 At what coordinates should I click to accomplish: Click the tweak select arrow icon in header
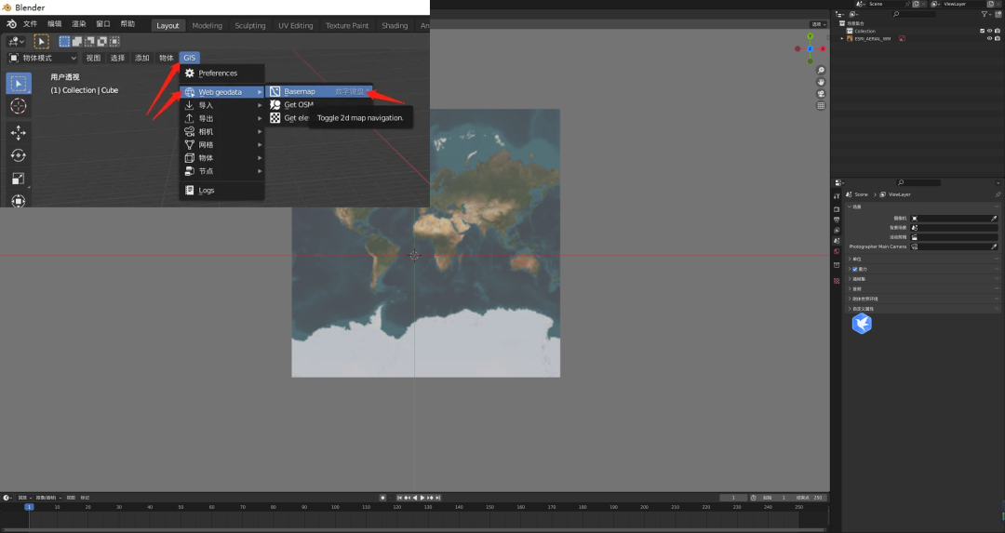(41, 42)
